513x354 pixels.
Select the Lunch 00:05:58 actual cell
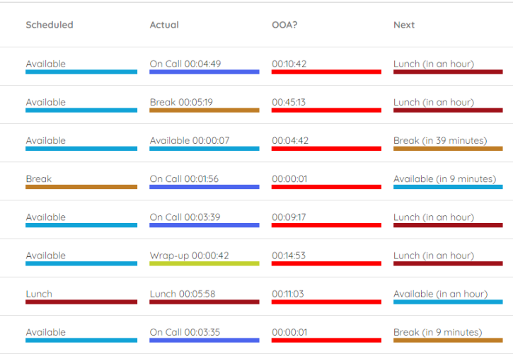(183, 294)
